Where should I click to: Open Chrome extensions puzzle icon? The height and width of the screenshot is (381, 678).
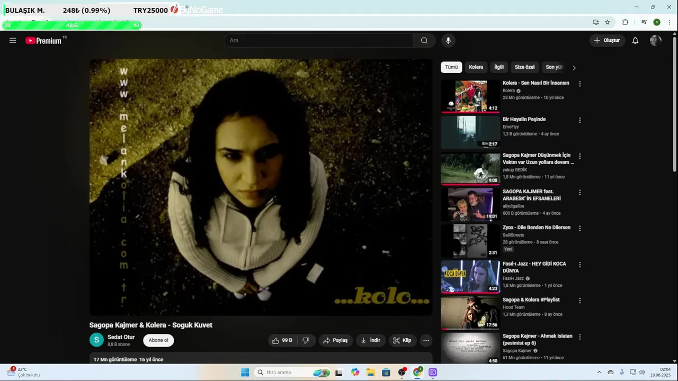(x=625, y=22)
